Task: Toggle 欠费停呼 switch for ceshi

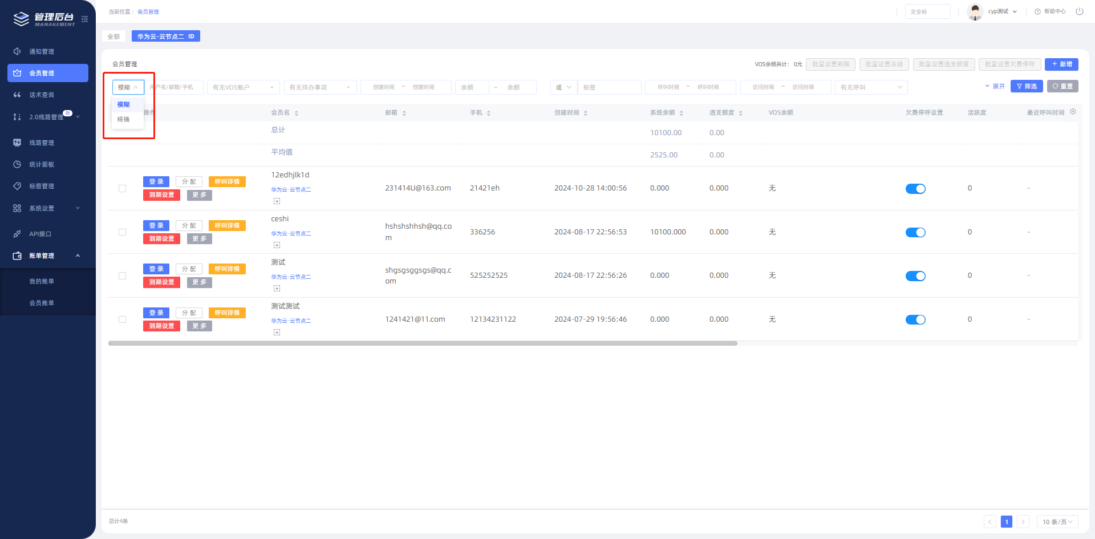Action: click(x=915, y=232)
